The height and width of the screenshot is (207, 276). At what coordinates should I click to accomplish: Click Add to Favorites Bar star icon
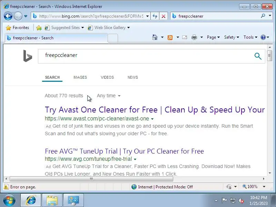tap(39, 28)
